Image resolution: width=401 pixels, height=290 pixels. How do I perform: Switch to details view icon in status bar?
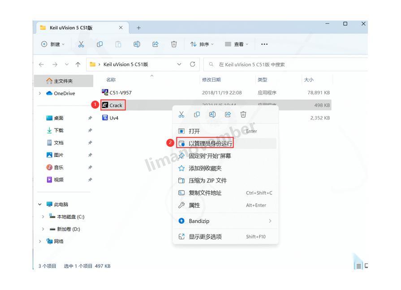point(359,266)
